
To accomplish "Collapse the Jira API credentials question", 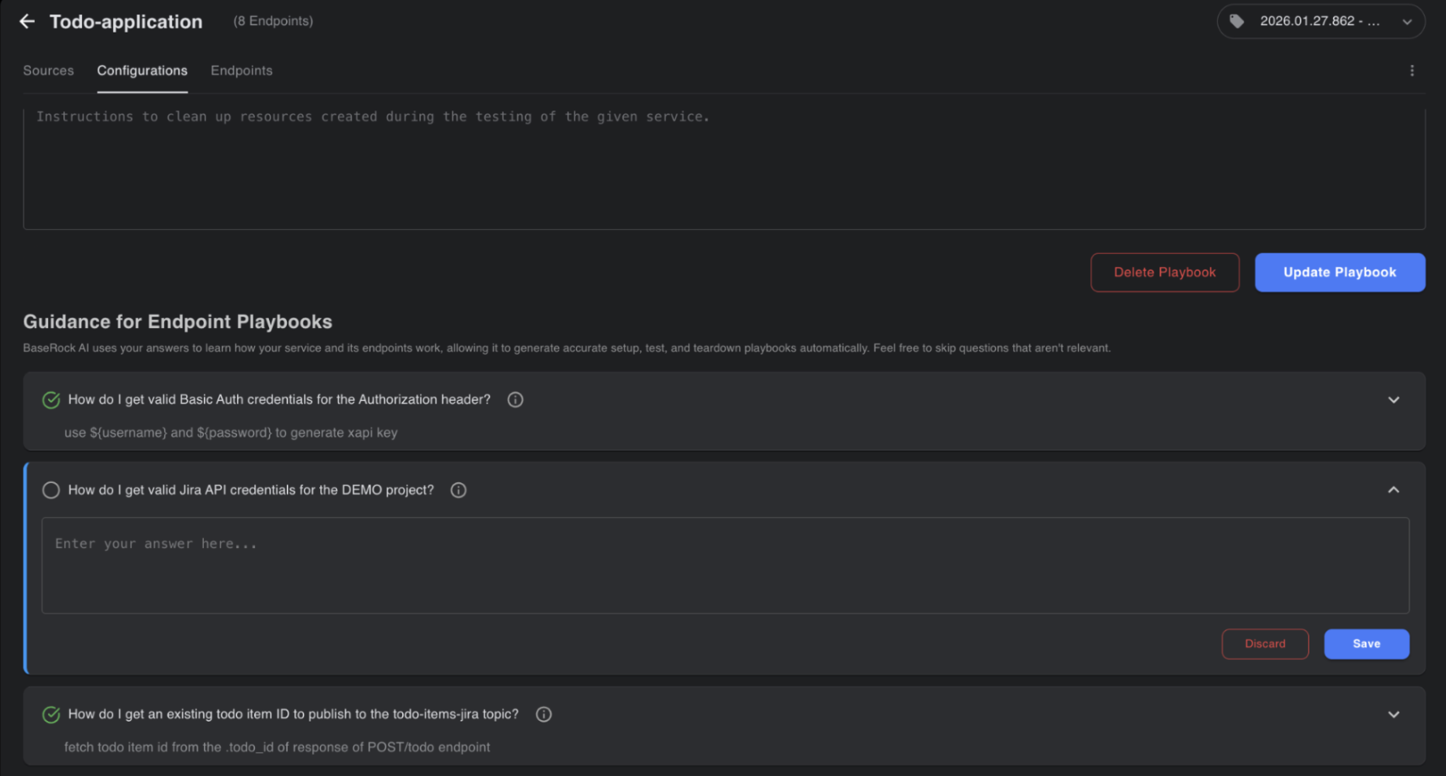I will (x=1393, y=490).
